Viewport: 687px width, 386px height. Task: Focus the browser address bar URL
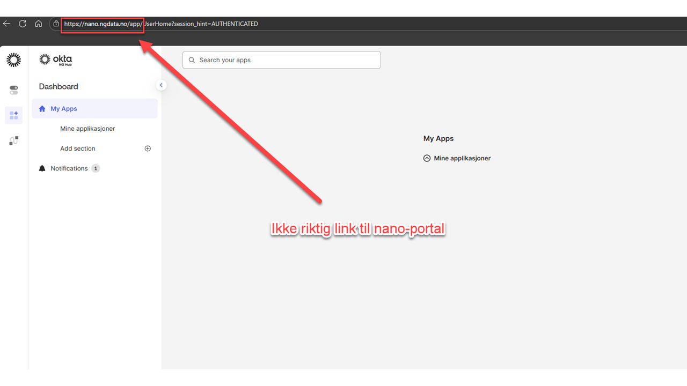[x=161, y=24]
